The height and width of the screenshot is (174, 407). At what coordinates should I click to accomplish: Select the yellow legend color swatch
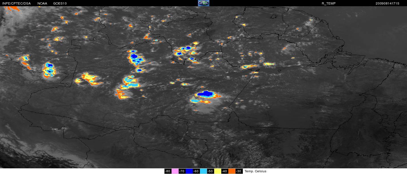(218, 171)
